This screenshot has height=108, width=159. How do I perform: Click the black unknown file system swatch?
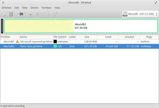55,41
